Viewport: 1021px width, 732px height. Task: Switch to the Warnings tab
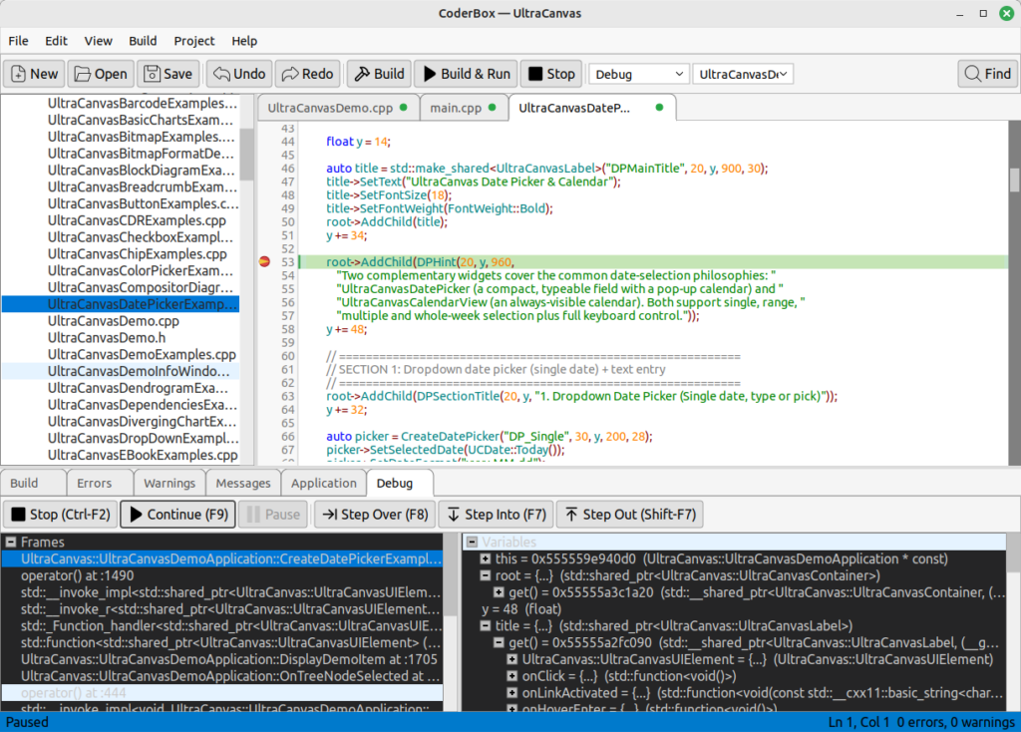170,484
